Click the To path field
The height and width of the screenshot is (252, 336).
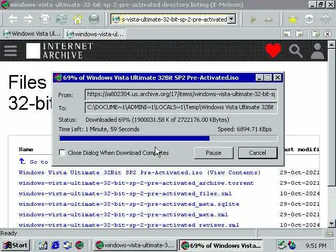tap(181, 108)
